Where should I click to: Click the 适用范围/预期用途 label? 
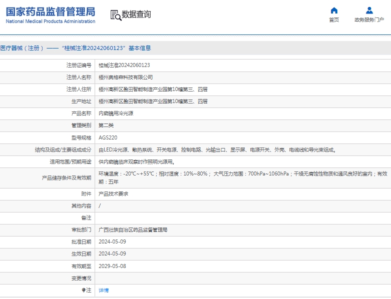tap(71, 162)
